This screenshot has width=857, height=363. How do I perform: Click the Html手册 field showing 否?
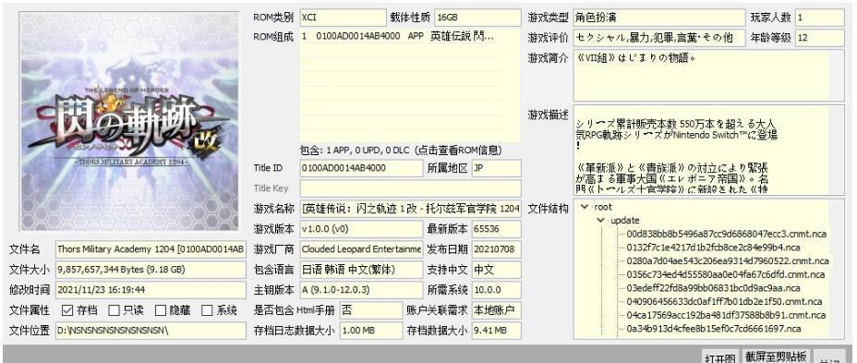pos(371,310)
